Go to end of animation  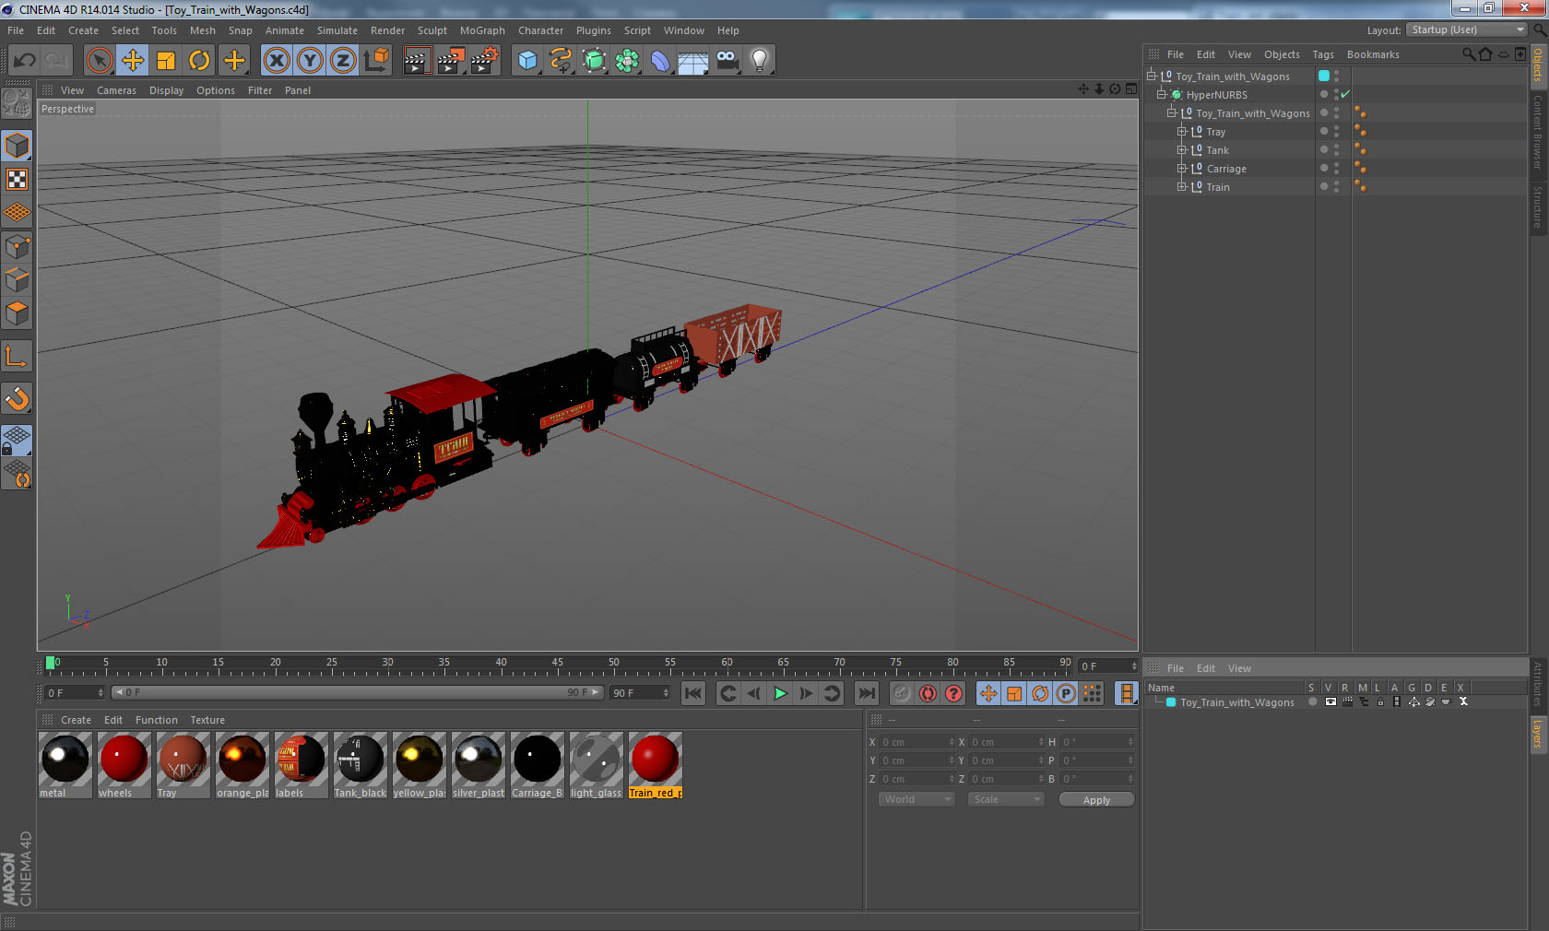[867, 693]
